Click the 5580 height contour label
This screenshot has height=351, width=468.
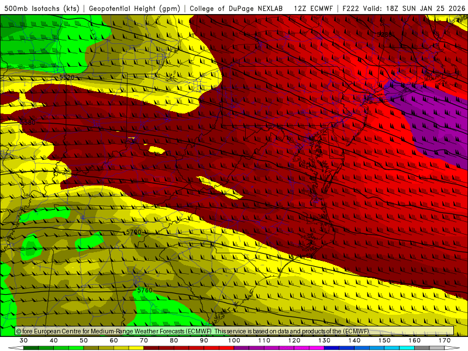(x=27, y=122)
